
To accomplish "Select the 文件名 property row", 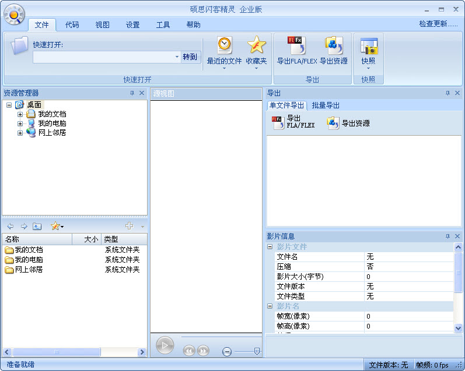I will pyautogui.click(x=364, y=257).
